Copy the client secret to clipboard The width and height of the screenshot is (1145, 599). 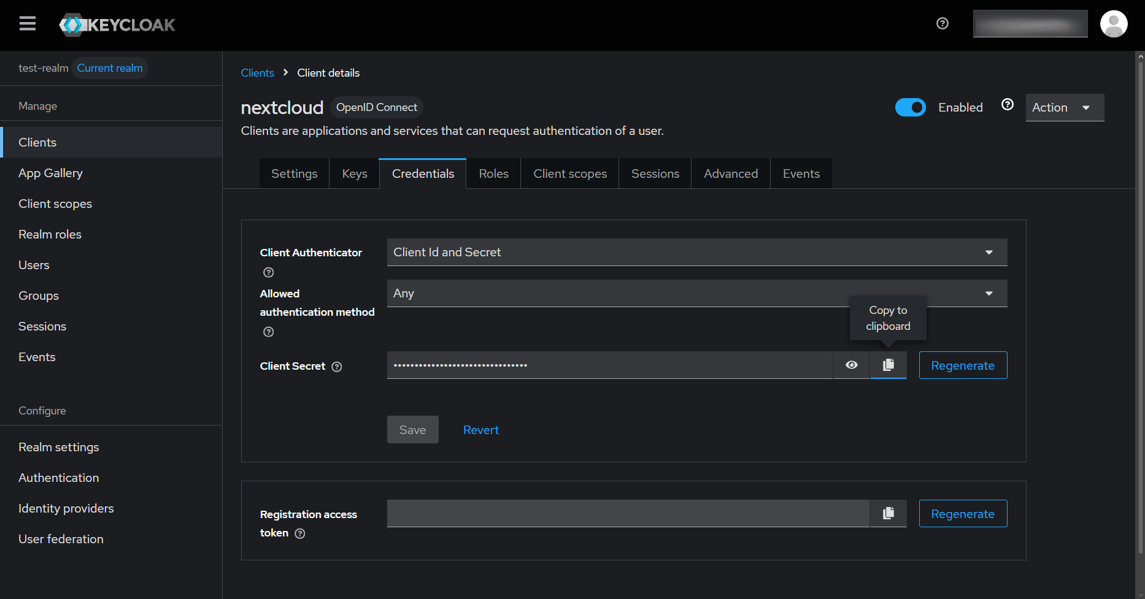pyautogui.click(x=888, y=365)
